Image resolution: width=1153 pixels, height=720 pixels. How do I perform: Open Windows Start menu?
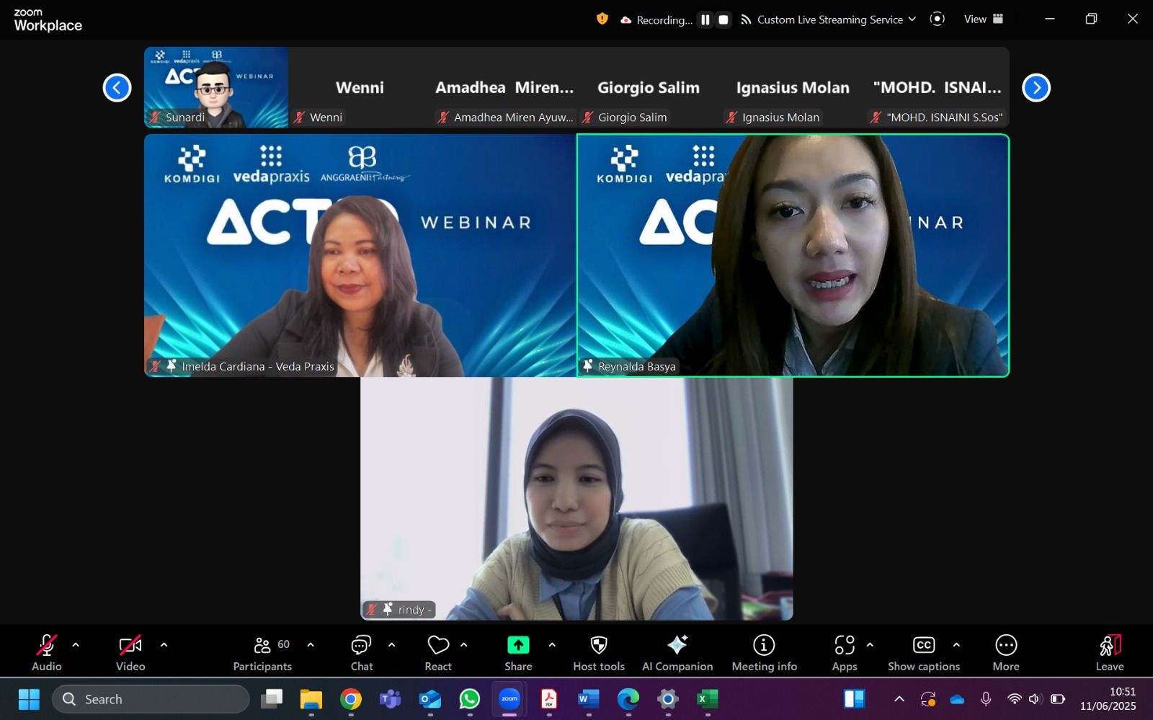[29, 699]
